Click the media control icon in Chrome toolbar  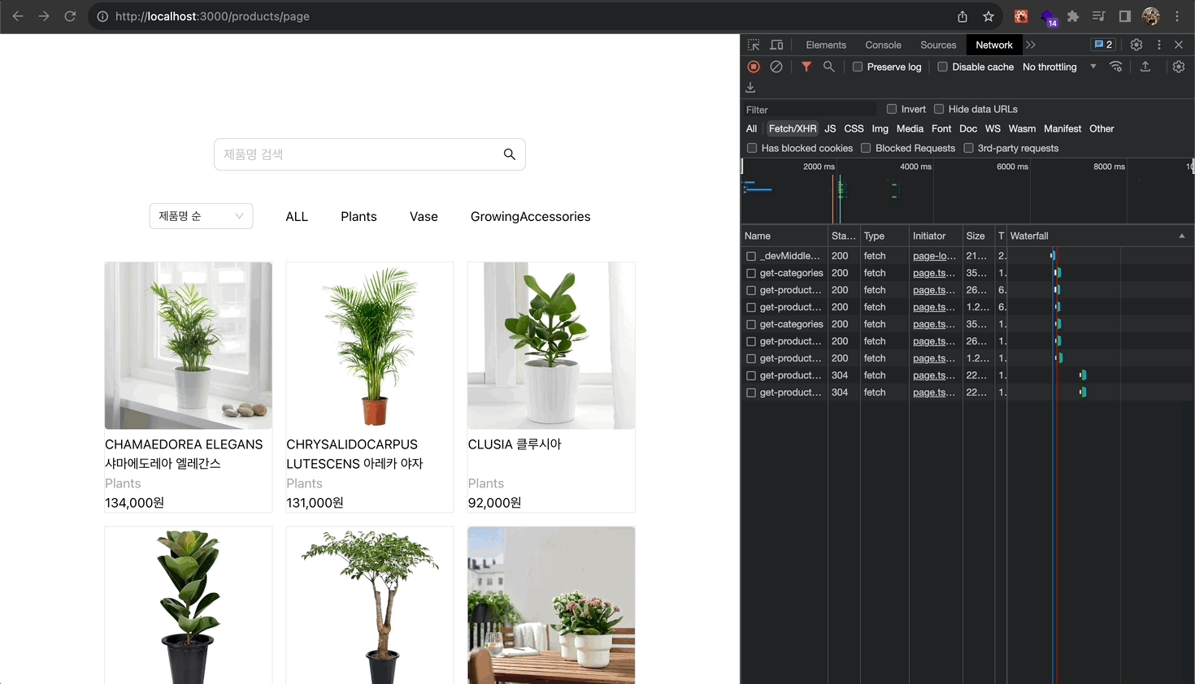click(x=1099, y=16)
